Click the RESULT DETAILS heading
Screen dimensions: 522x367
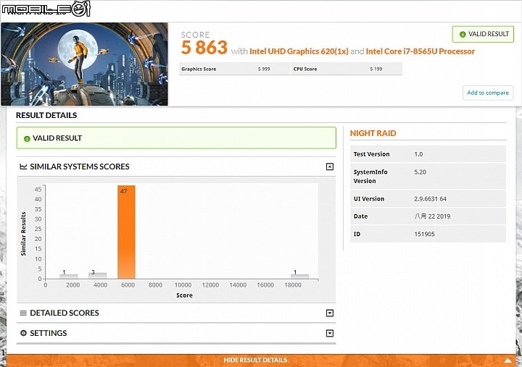coord(46,115)
